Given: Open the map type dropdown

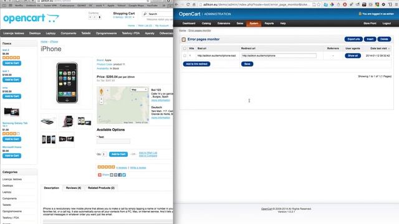Looking at the screenshot, I should click(x=139, y=90).
